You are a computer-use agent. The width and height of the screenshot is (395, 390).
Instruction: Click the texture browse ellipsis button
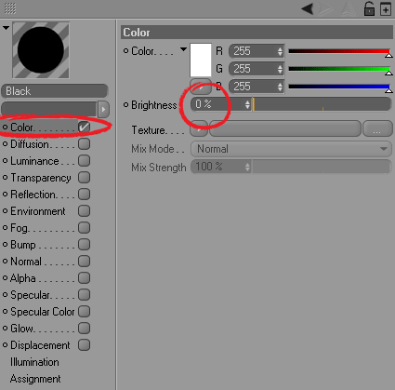377,128
